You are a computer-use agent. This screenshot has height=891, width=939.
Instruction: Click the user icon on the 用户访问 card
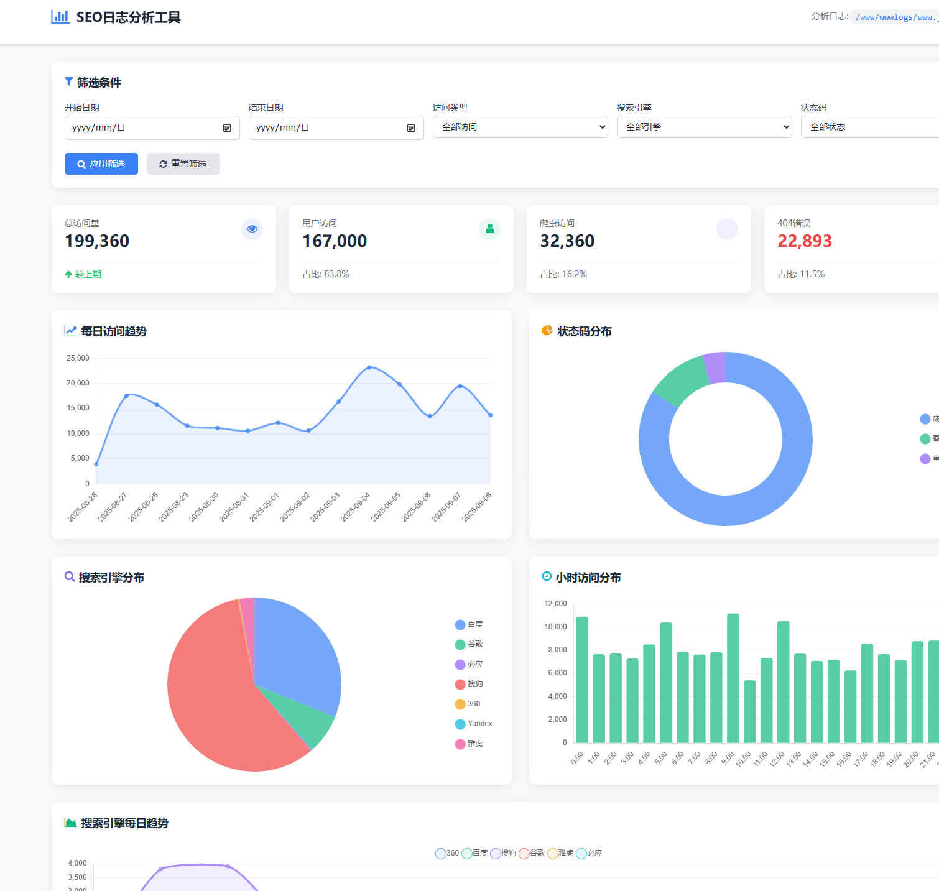[x=489, y=229]
